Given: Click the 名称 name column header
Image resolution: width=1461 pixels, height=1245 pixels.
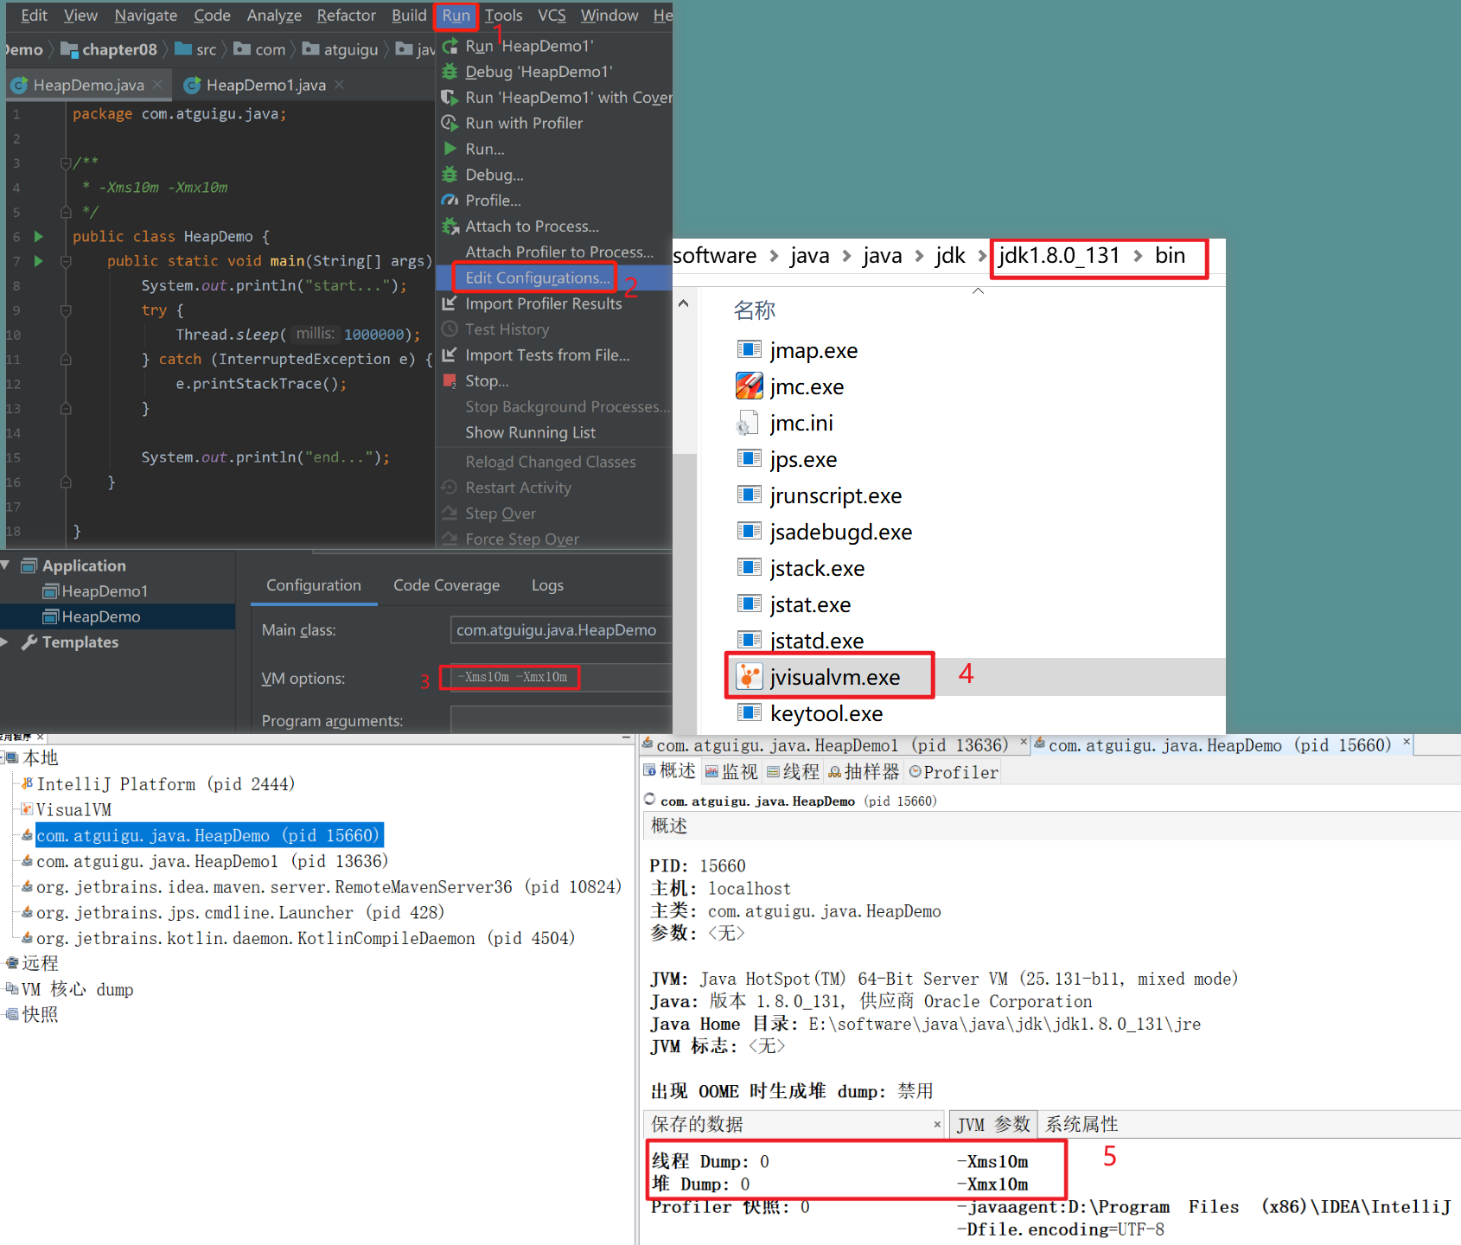Looking at the screenshot, I should tap(754, 310).
